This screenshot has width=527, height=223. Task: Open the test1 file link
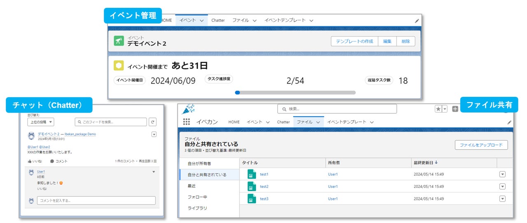pyautogui.click(x=264, y=174)
